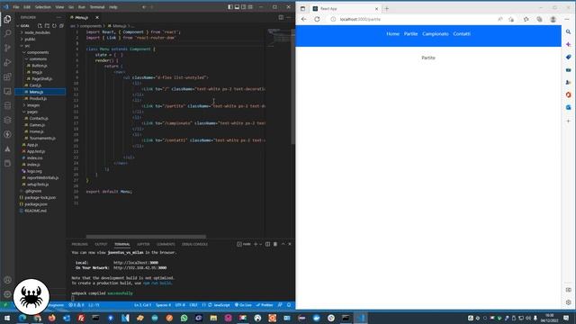Split the editor to the right
Viewport: 576px width, 324px height.
[x=281, y=17]
